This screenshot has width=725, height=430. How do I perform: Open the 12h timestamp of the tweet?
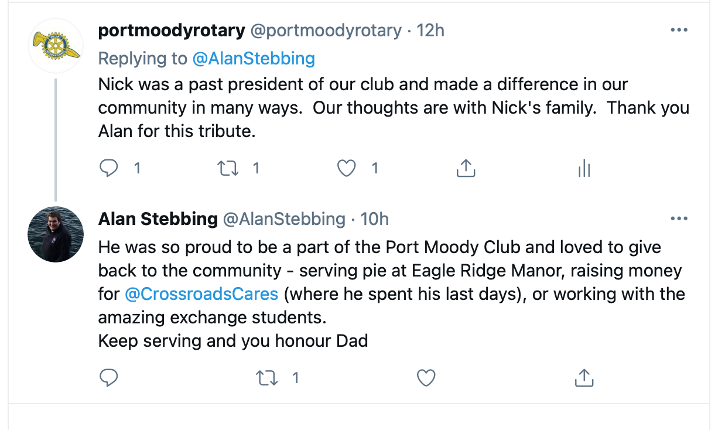[x=430, y=30]
